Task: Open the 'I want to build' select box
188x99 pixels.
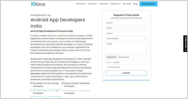Action: [x=126, y=39]
